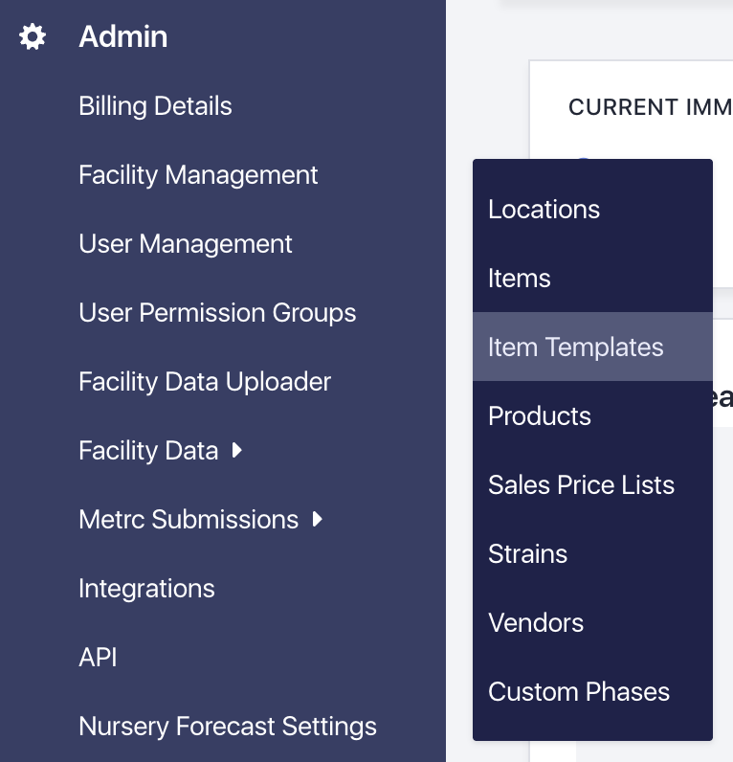Expand the Facility Data submenu arrow
The height and width of the screenshot is (762, 733).
click(237, 451)
